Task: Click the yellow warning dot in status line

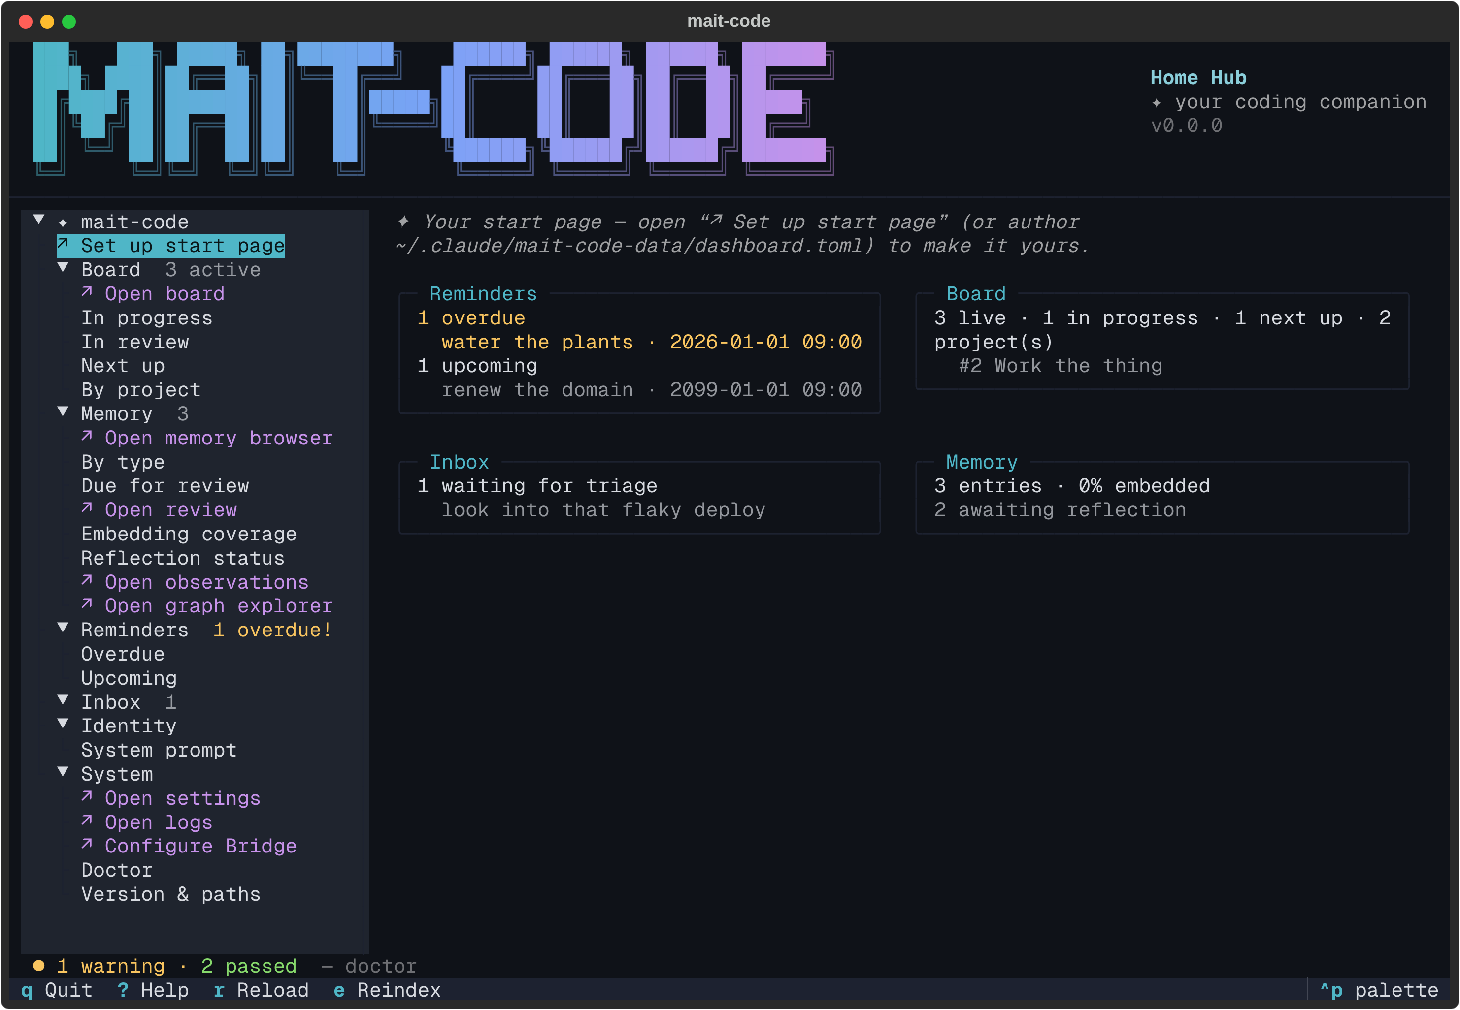Action: coord(38,966)
